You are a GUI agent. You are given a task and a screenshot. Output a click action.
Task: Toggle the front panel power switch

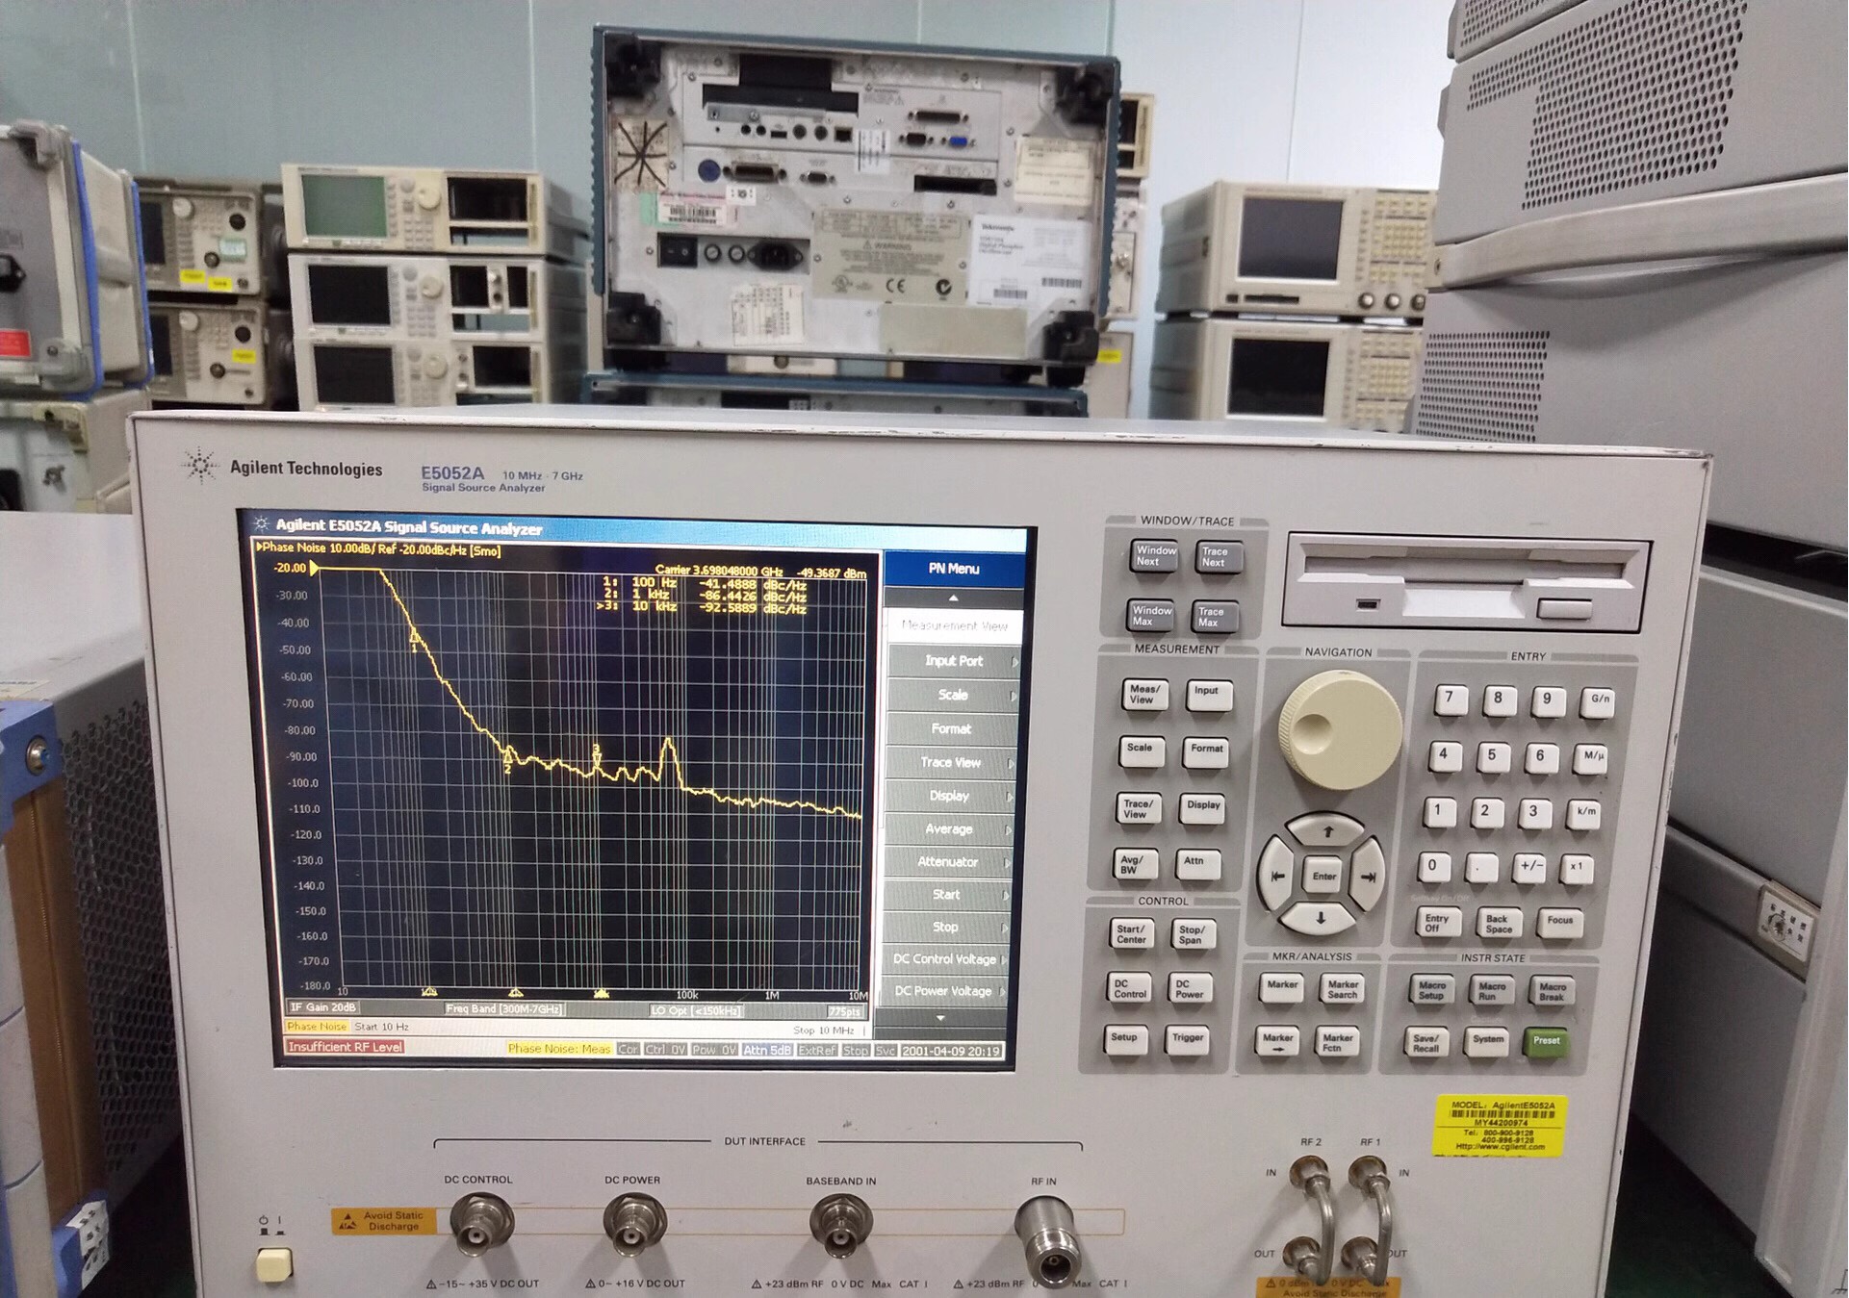273,1262
